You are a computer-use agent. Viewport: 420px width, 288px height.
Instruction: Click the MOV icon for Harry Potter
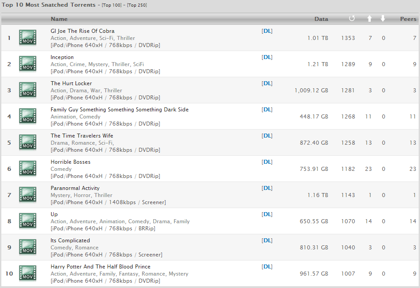pos(28,273)
